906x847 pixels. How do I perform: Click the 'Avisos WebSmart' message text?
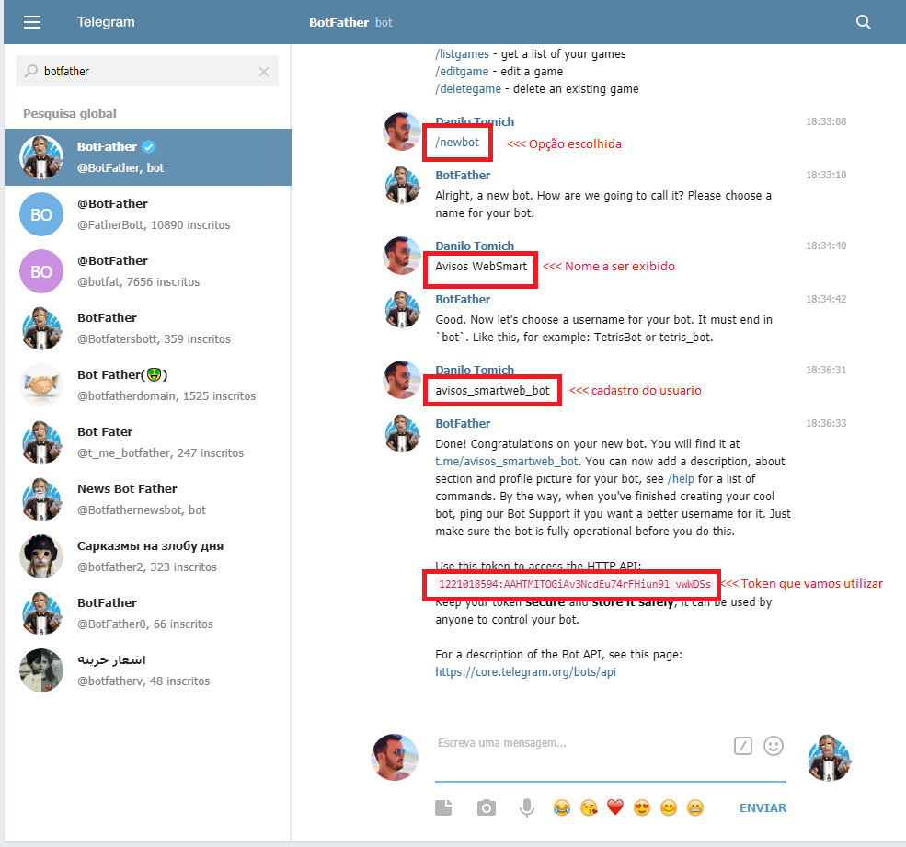click(481, 267)
